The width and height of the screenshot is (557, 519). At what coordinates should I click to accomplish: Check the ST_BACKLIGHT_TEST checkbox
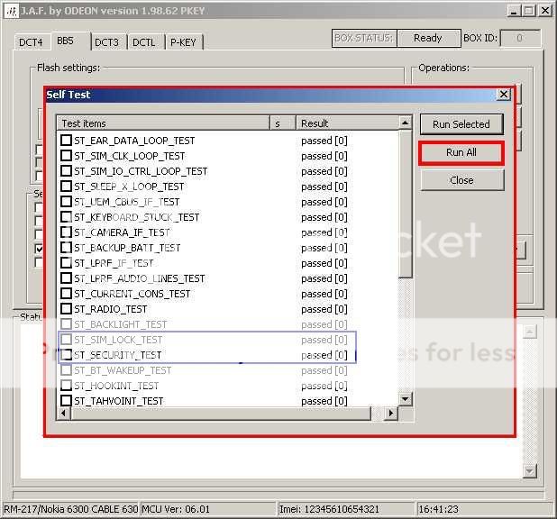[66, 324]
